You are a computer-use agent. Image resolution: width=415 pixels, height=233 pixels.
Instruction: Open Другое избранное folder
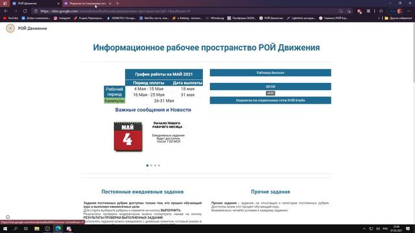click(398, 18)
